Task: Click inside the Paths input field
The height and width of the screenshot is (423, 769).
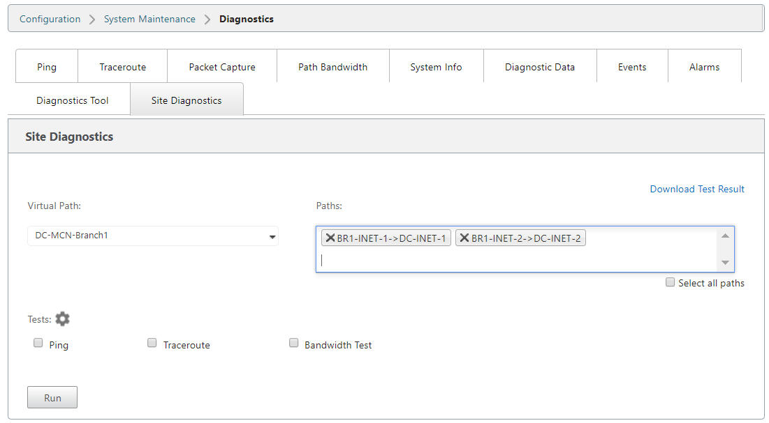Action: pyautogui.click(x=517, y=261)
